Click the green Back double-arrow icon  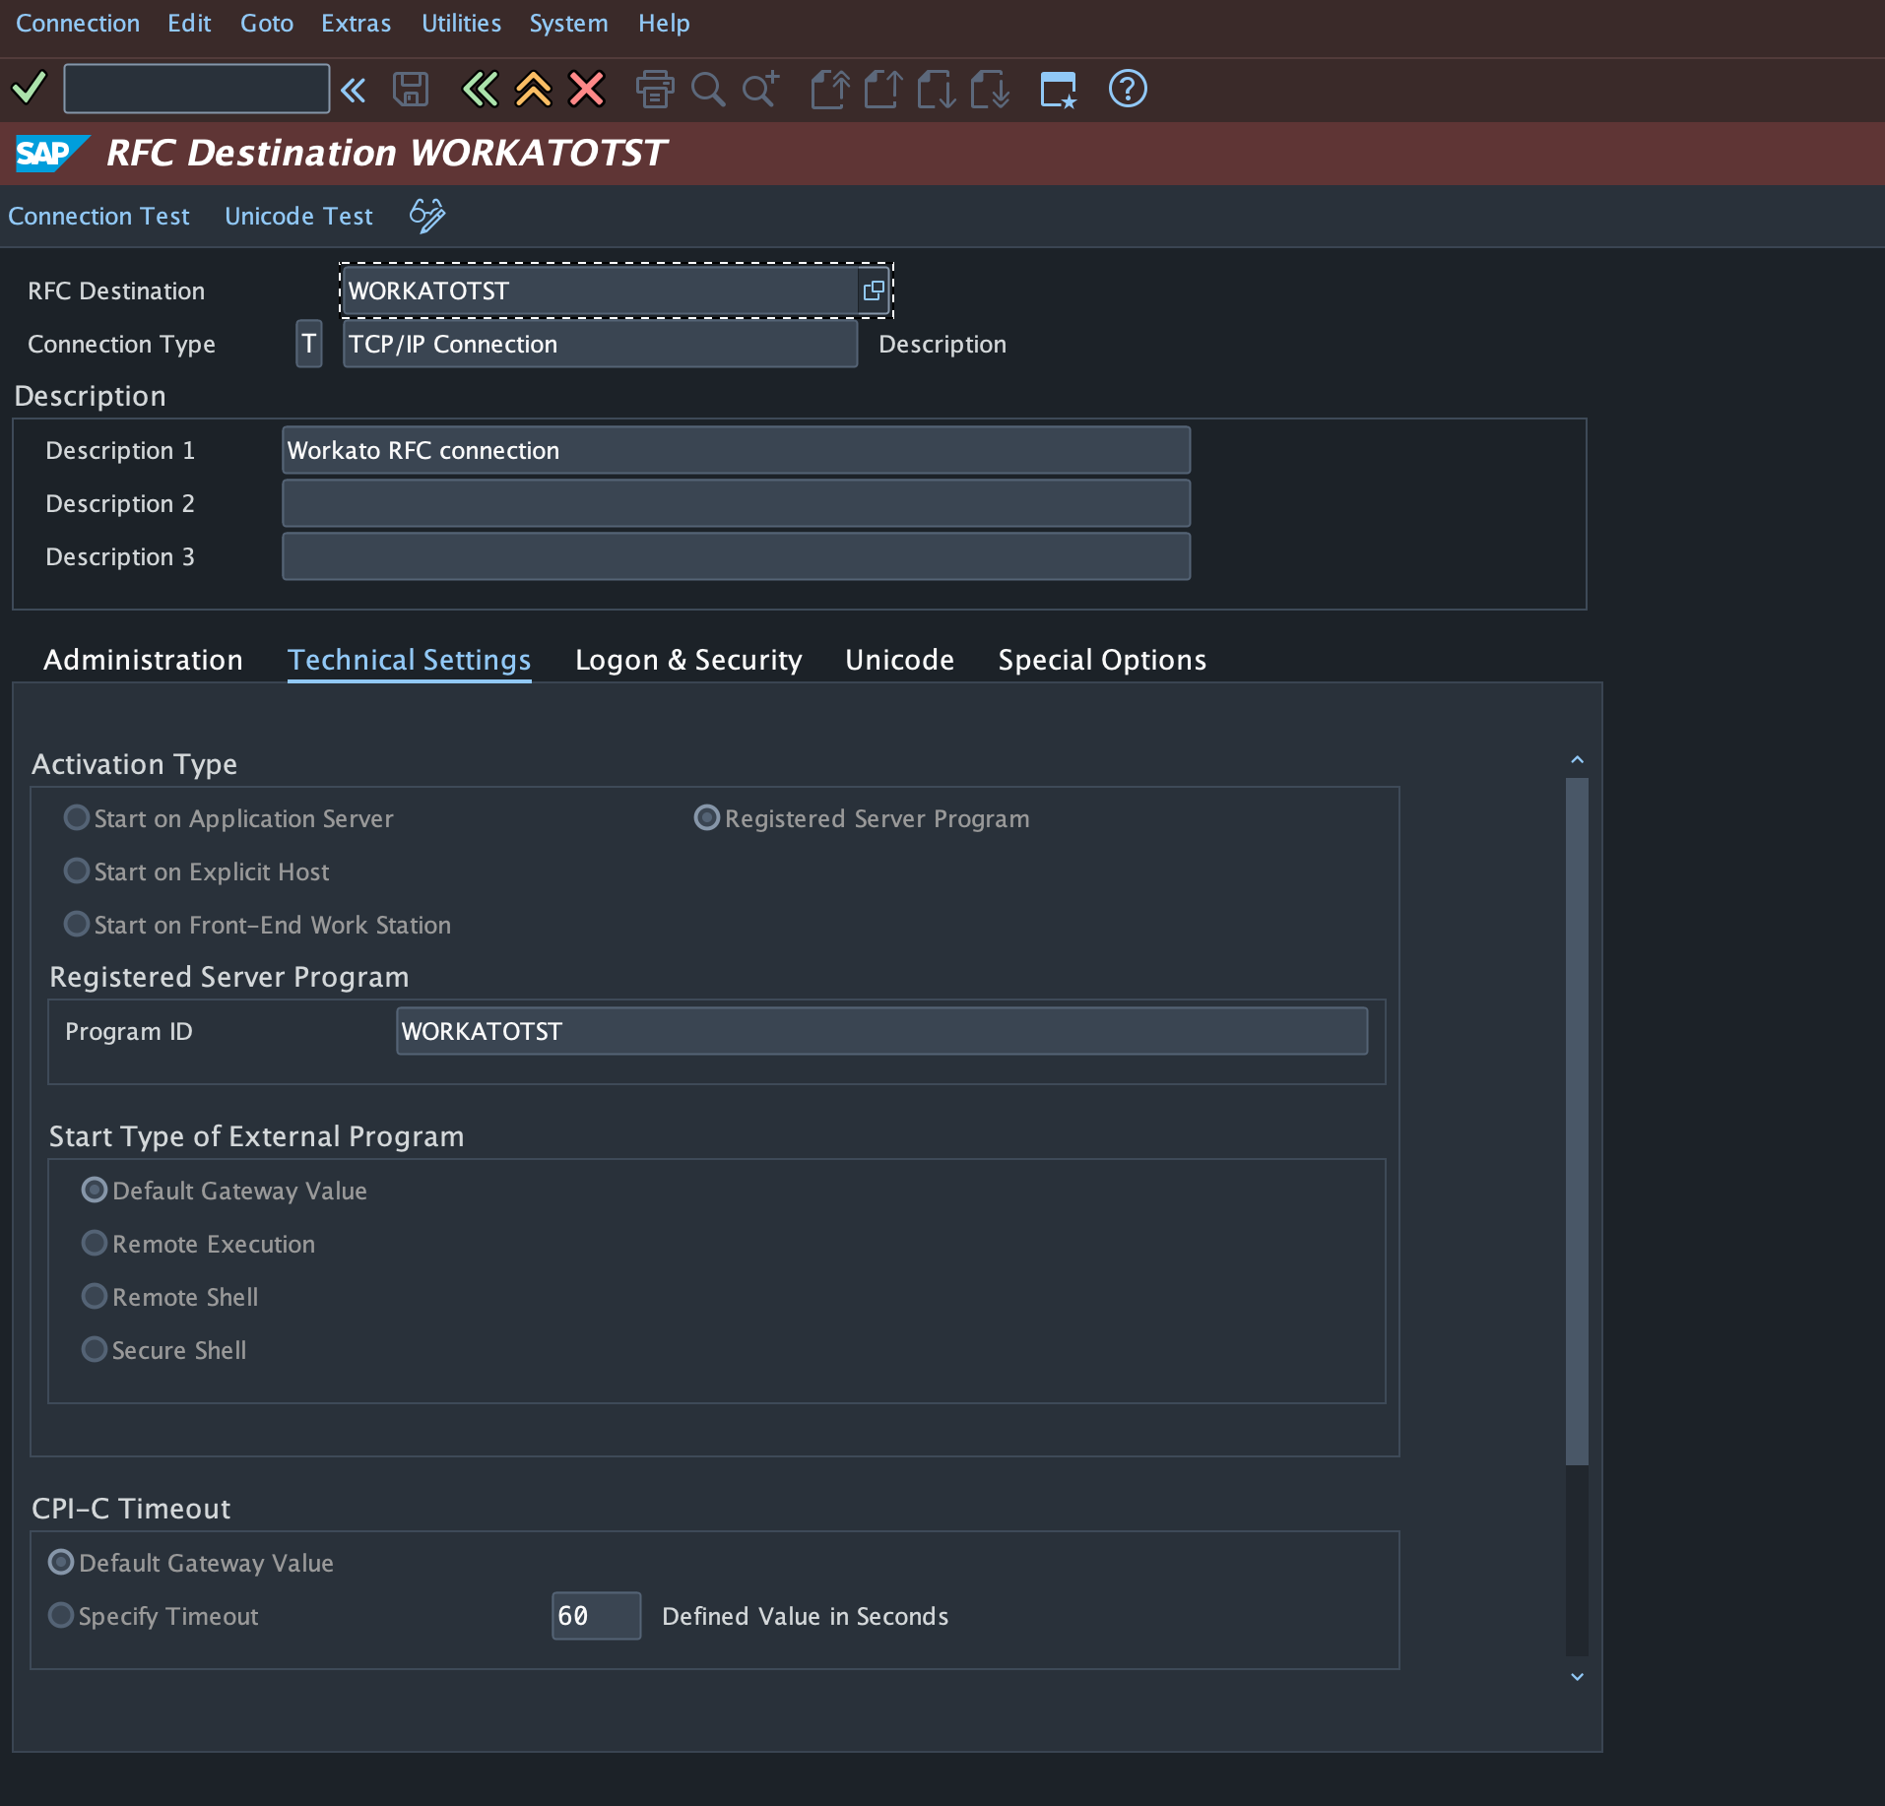480,90
